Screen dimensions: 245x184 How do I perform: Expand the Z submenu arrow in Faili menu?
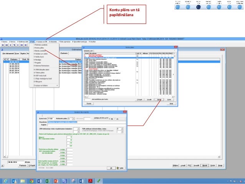click(57, 86)
